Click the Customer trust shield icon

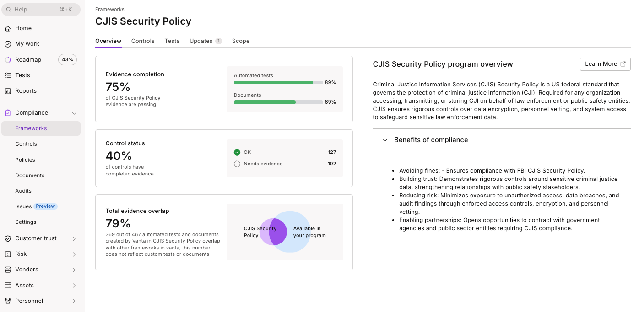8,238
